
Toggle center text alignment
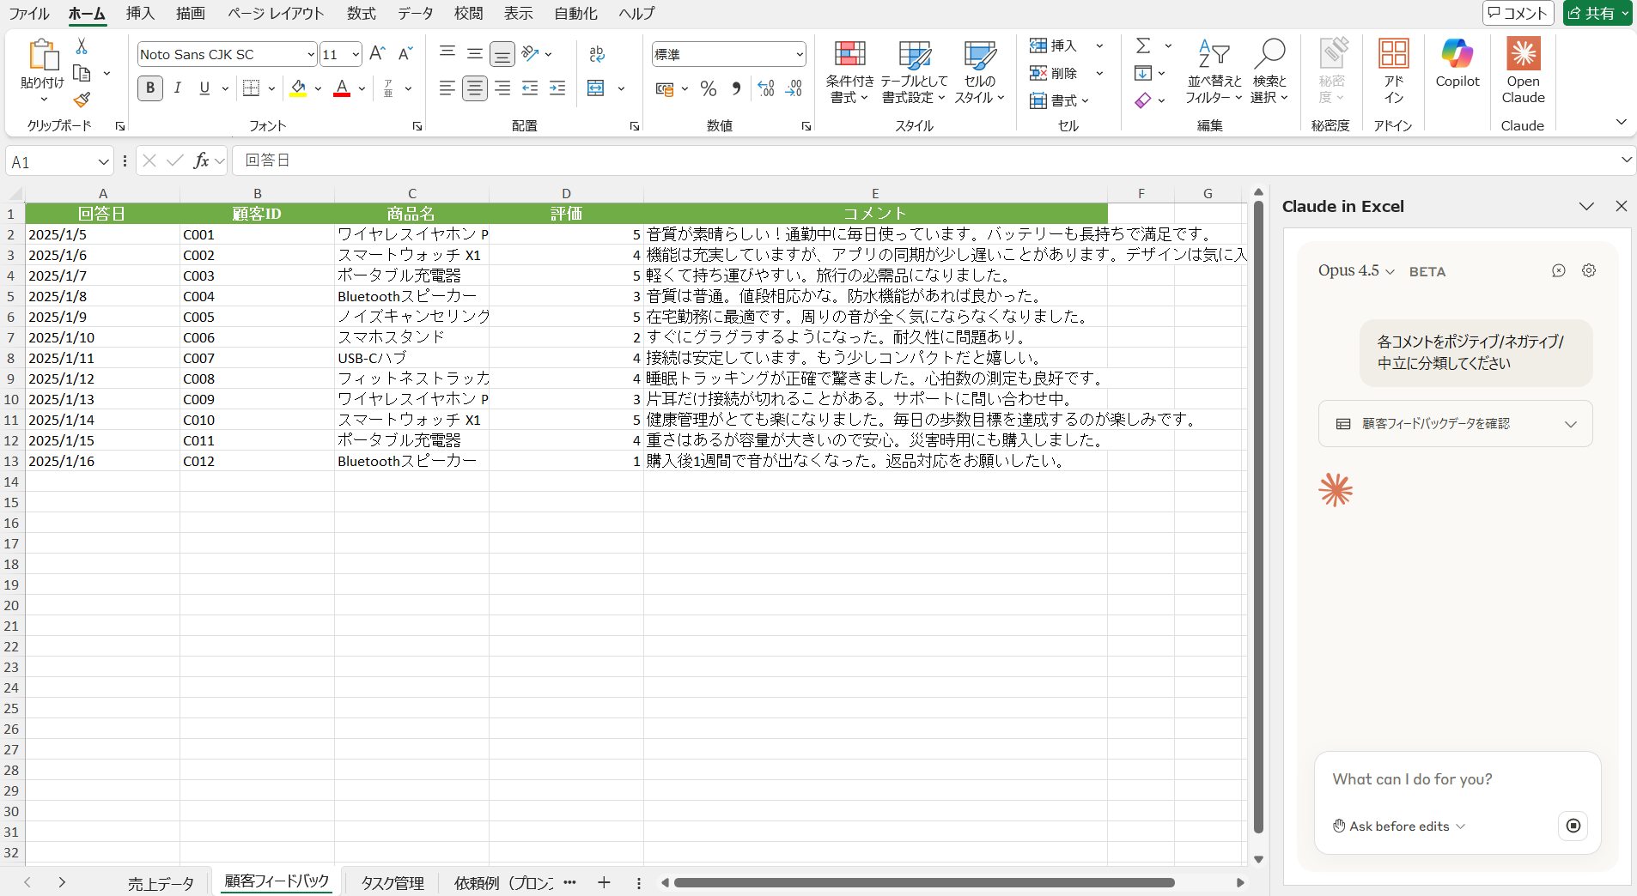point(474,88)
